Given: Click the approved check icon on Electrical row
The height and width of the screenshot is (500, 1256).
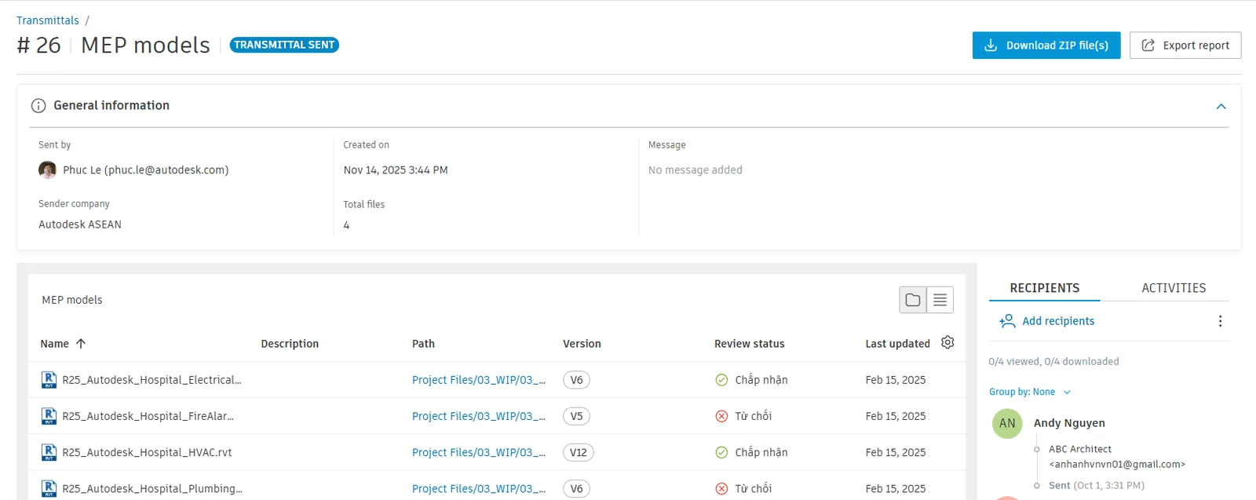Looking at the screenshot, I should click(721, 380).
